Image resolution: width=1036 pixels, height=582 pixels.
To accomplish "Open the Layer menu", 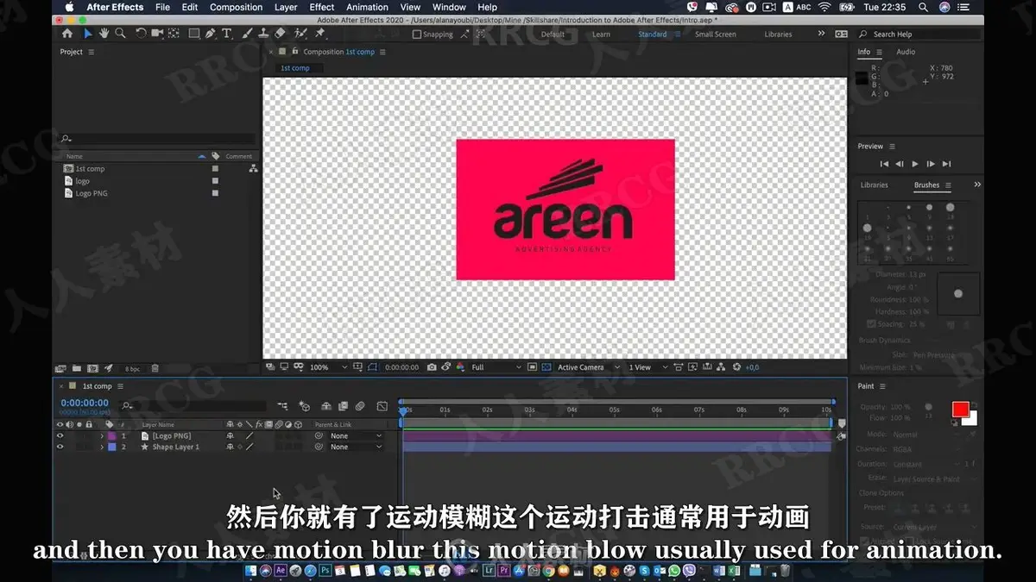I will coord(286,7).
